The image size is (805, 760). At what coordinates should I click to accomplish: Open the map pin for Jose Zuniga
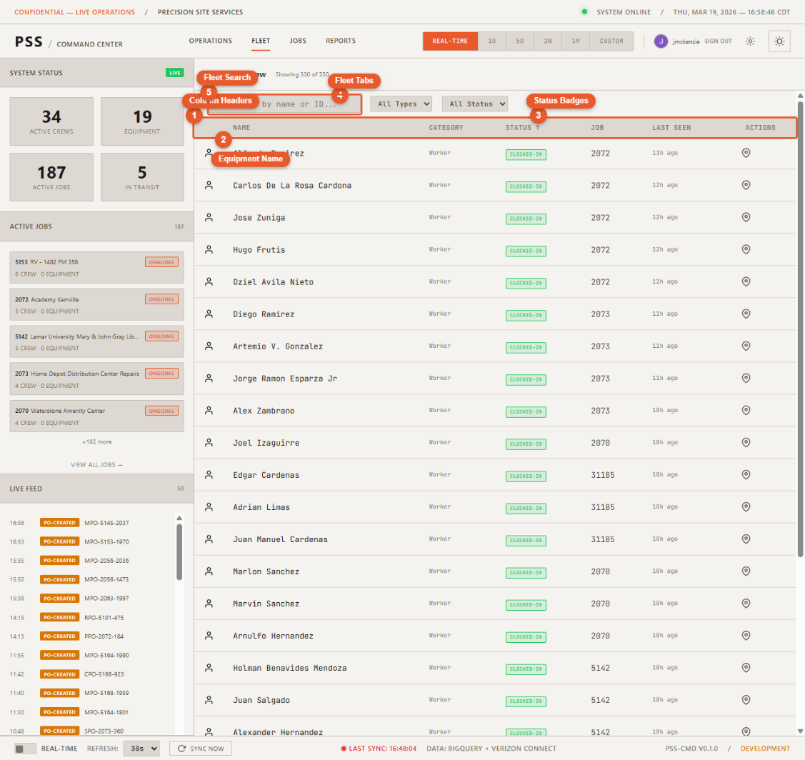coord(746,216)
